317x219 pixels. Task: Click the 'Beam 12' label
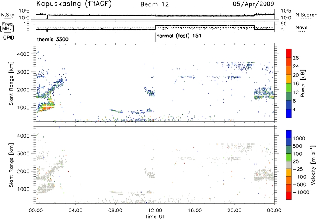pos(155,4)
